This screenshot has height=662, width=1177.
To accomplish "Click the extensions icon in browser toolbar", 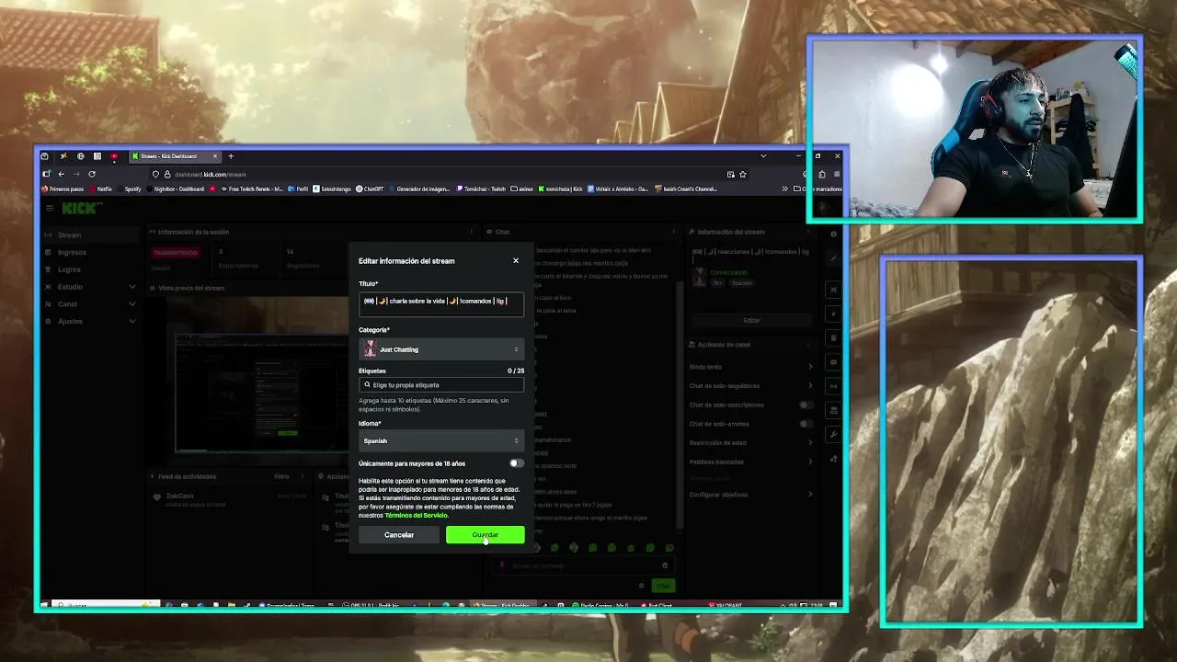I will 821,174.
